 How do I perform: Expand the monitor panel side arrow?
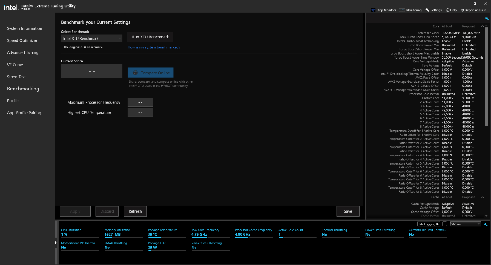click(x=56, y=243)
